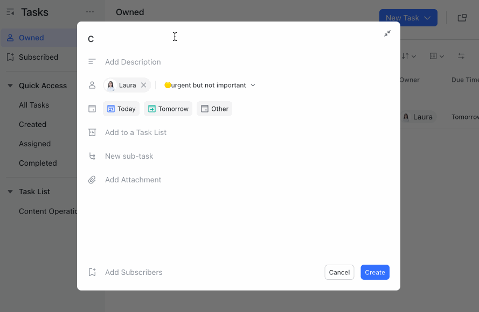Shrink the dialog using the collapse arrows icon
The image size is (479, 312).
pyautogui.click(x=387, y=33)
